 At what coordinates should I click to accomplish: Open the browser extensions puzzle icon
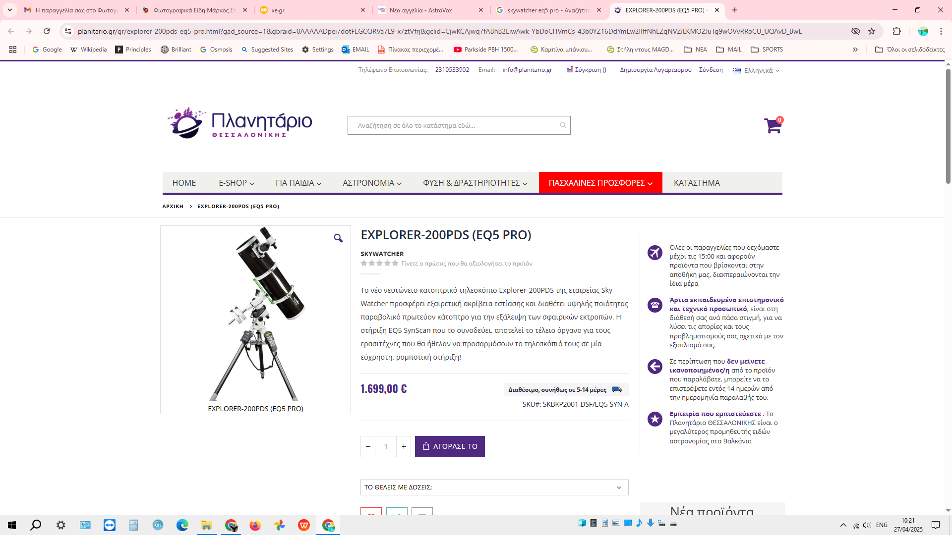pos(896,31)
